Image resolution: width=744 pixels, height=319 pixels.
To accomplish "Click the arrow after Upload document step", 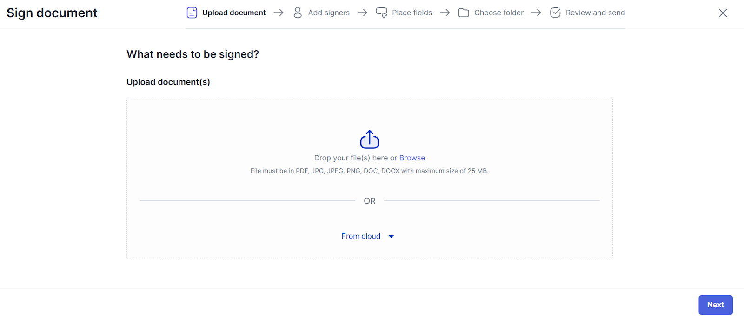I will point(279,13).
